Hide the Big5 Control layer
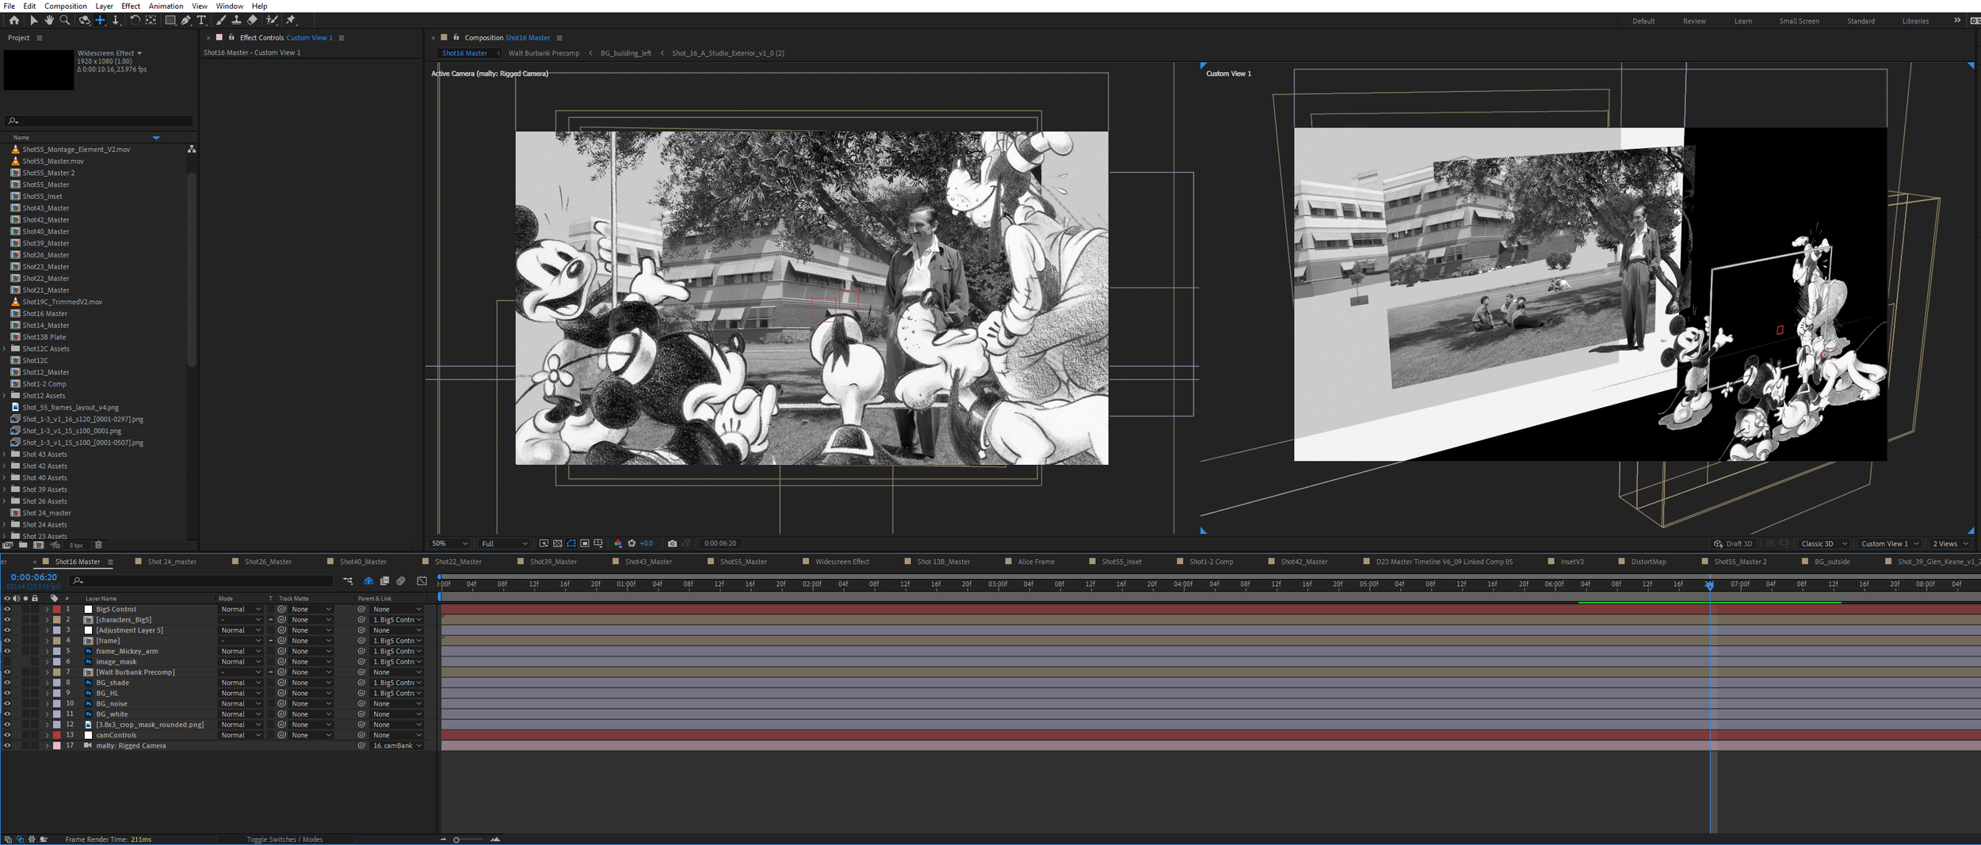This screenshot has width=1981, height=845. click(x=7, y=609)
